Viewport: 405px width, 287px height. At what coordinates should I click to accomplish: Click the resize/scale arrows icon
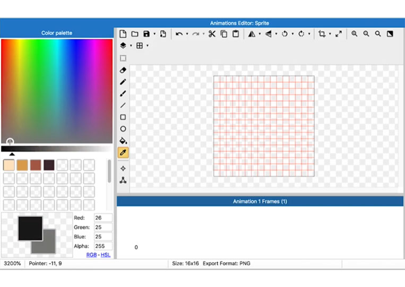pyautogui.click(x=338, y=34)
